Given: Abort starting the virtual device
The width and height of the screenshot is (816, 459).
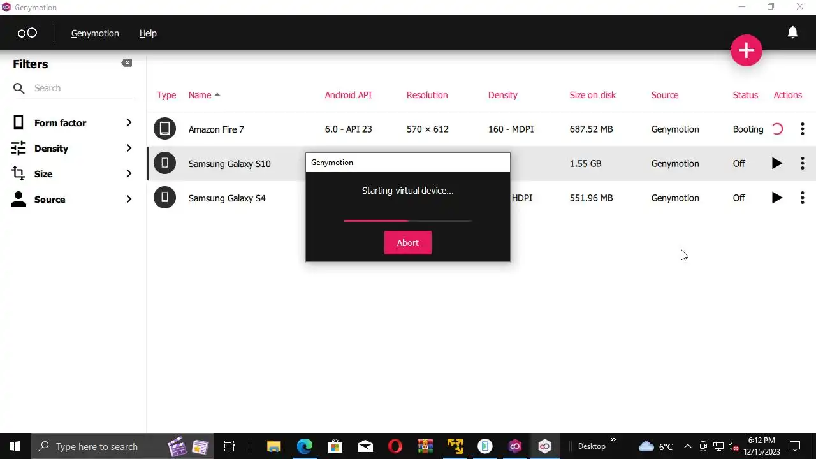Looking at the screenshot, I should tap(408, 242).
